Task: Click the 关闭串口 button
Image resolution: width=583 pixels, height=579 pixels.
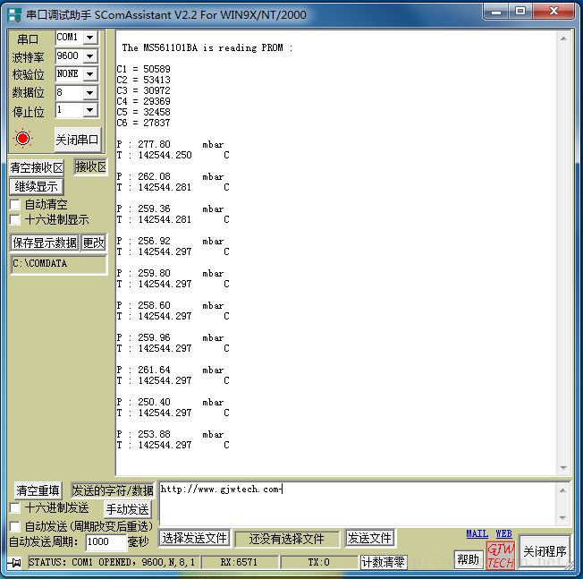Action: click(77, 140)
